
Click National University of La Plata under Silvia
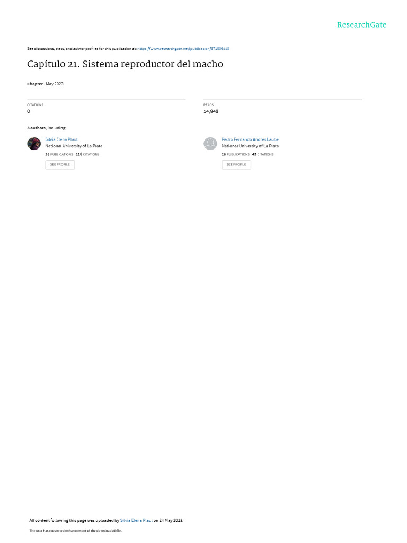pyautogui.click(x=74, y=146)
